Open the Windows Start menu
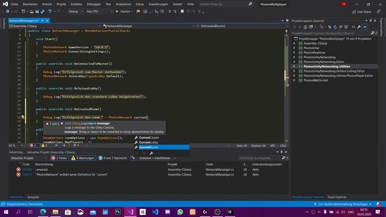 point(5,212)
